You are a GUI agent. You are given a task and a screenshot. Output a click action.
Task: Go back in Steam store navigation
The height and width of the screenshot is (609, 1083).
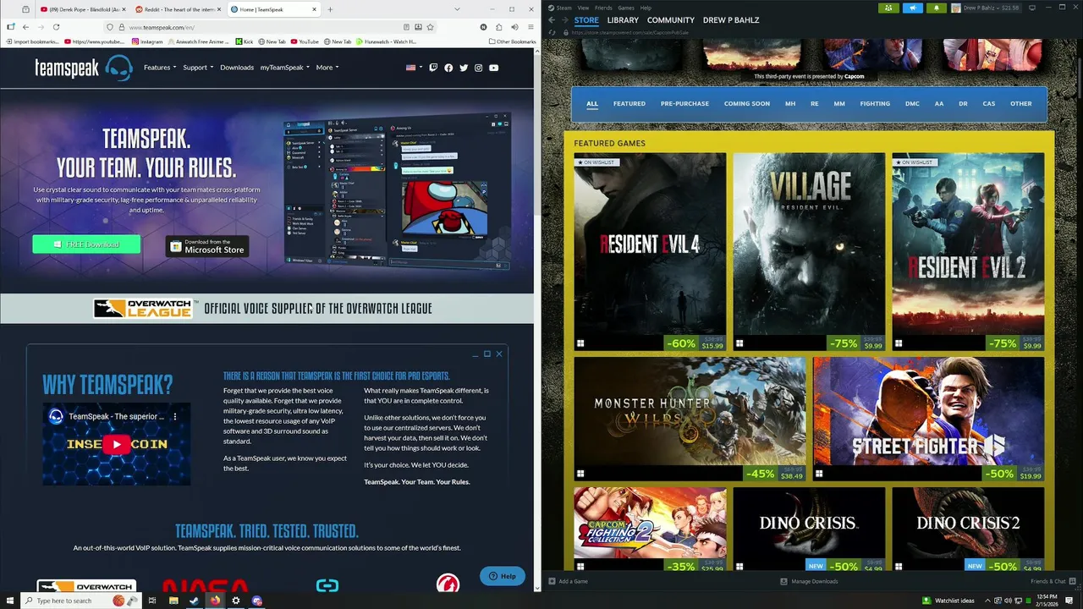[x=552, y=19]
